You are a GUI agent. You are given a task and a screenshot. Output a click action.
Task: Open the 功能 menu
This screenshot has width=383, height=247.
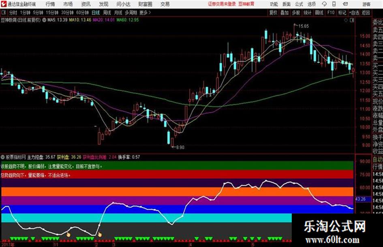[274, 4]
